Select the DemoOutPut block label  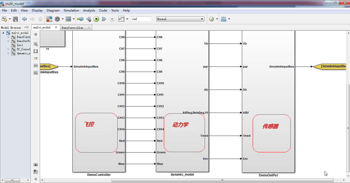click(x=268, y=175)
